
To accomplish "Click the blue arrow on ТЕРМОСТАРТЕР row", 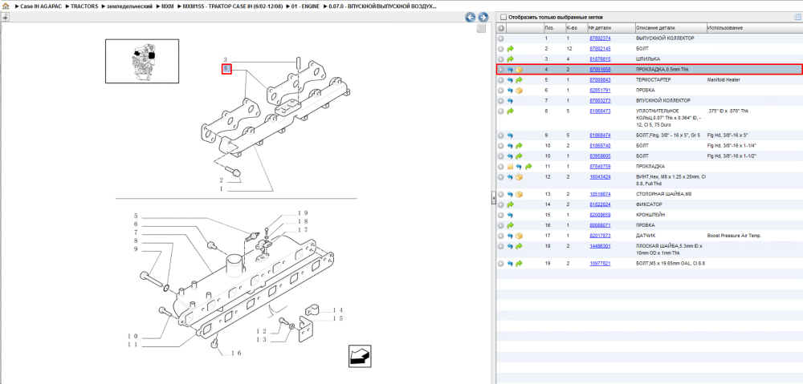I will pyautogui.click(x=510, y=79).
